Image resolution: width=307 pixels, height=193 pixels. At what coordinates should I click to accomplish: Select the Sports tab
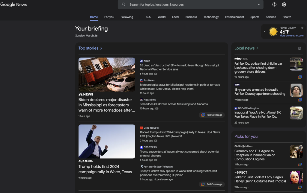255,17
